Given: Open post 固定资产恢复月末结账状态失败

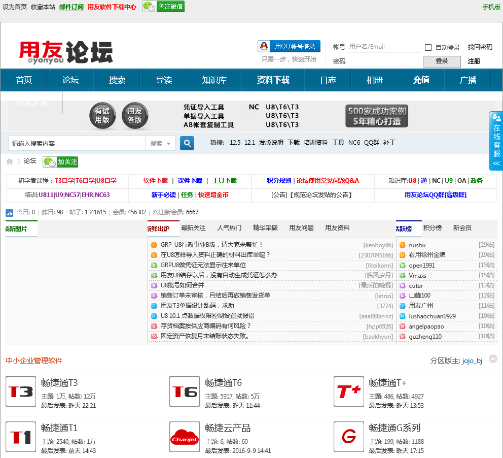Looking at the screenshot, I should (x=205, y=336).
